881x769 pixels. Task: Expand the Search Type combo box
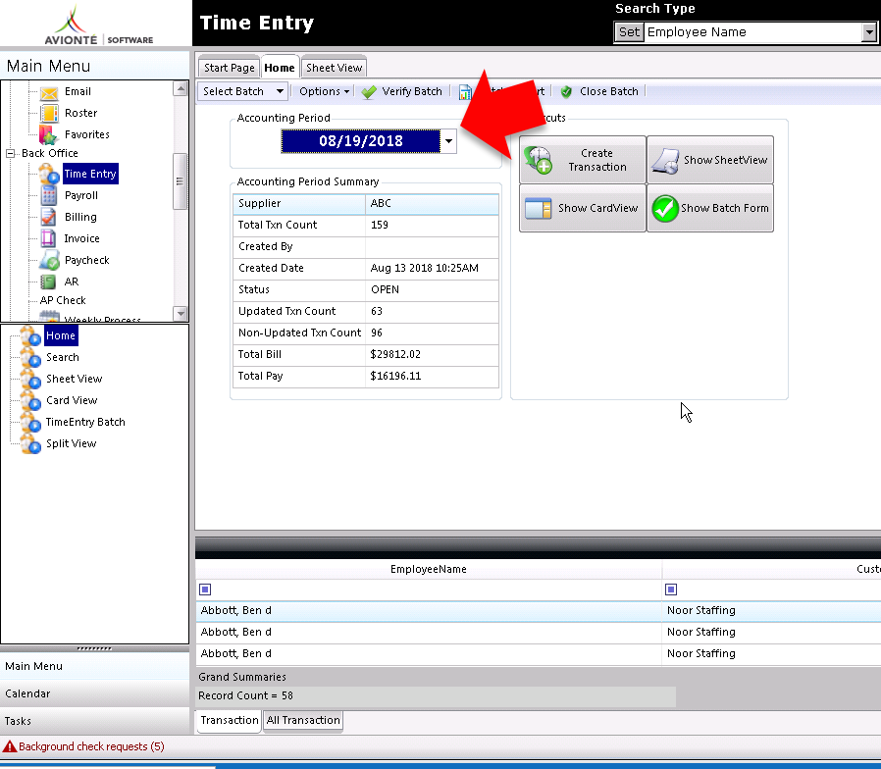868,32
